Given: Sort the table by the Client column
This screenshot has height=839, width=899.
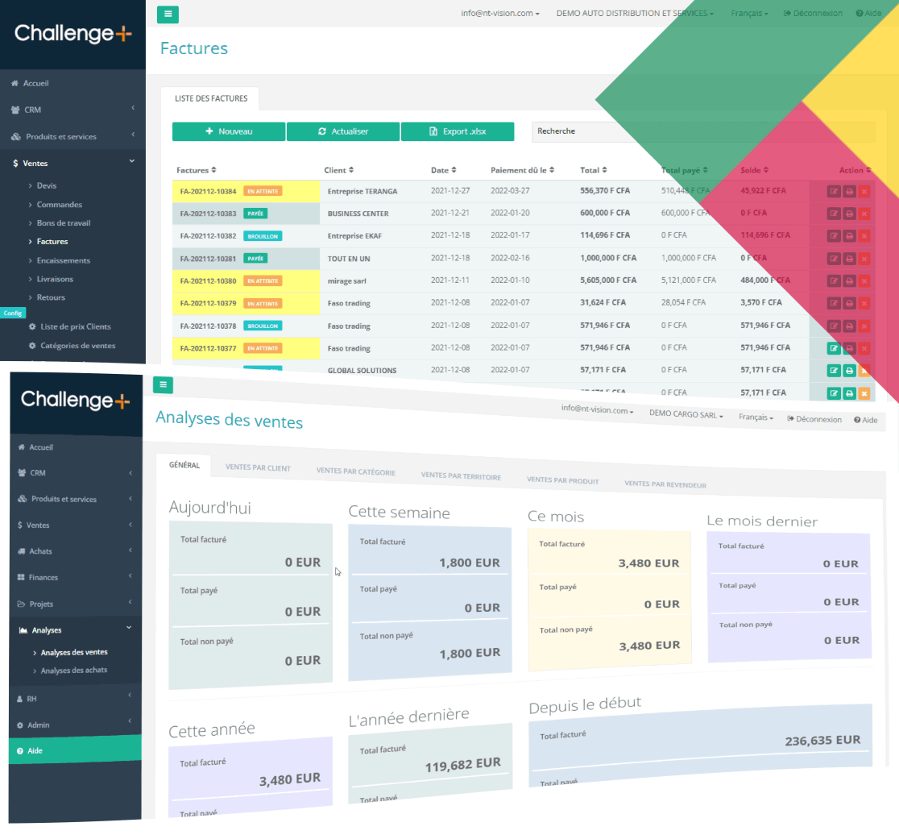Looking at the screenshot, I should [338, 170].
